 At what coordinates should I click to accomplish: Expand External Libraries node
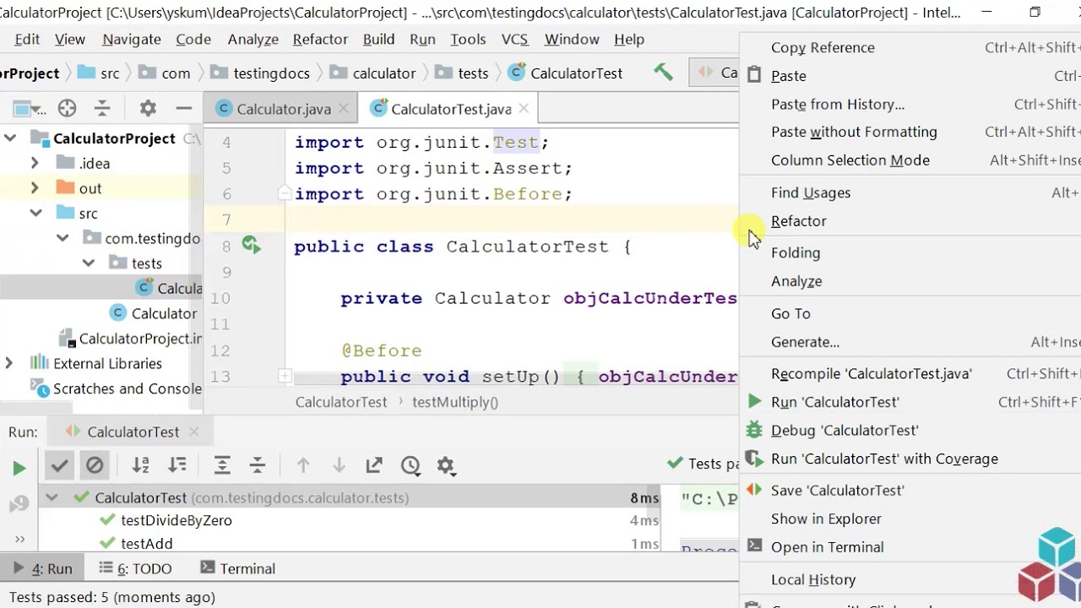pyautogui.click(x=9, y=363)
